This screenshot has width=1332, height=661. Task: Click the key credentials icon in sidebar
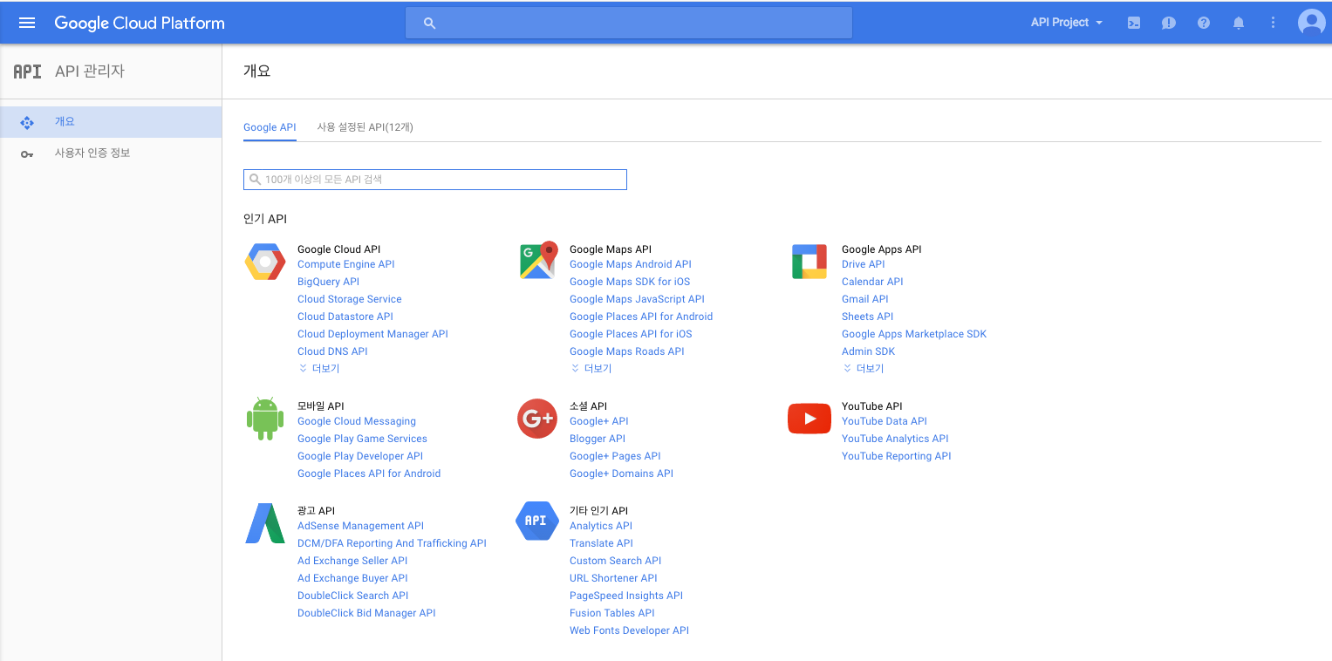(27, 154)
